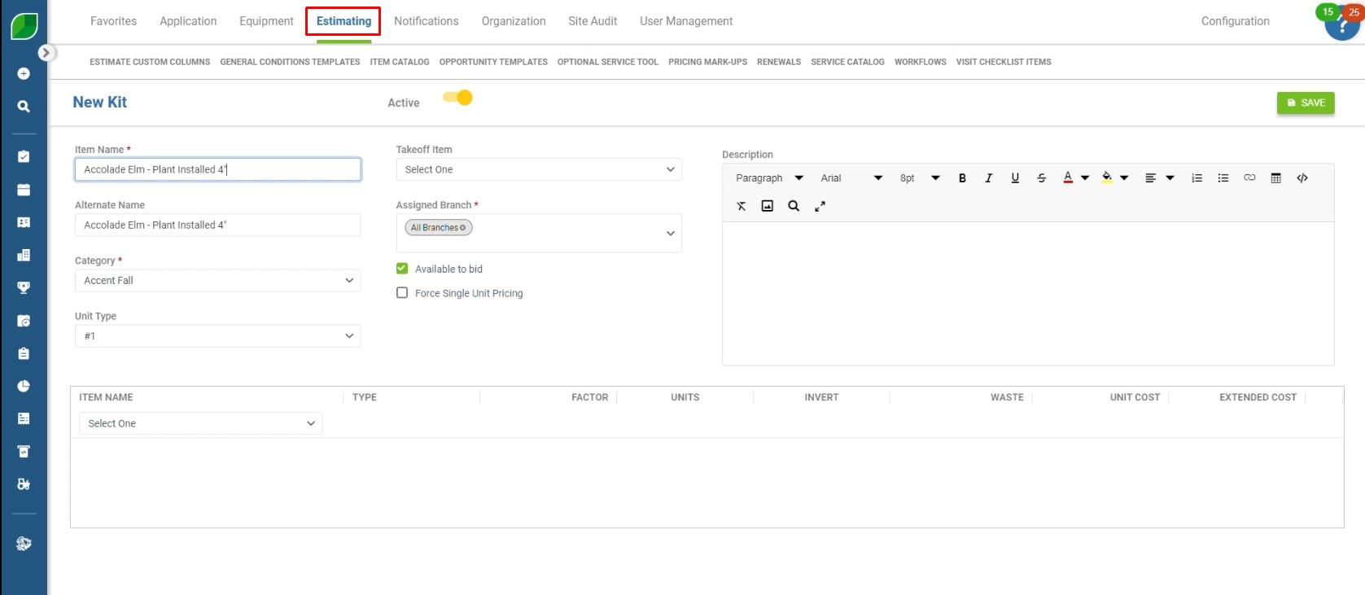Click into the Item Name field
The height and width of the screenshot is (595, 1365).
(217, 169)
